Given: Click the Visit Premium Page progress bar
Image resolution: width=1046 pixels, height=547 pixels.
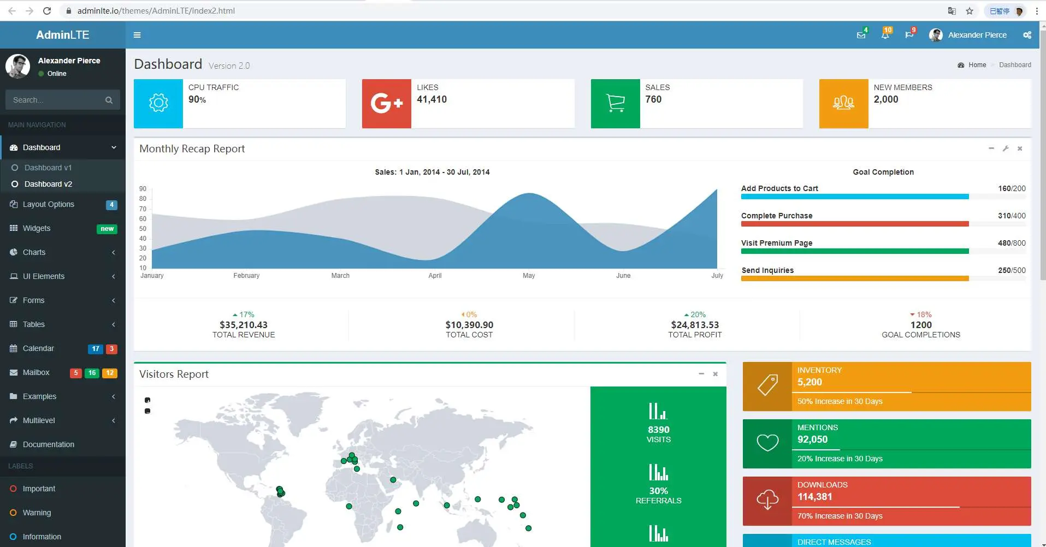Looking at the screenshot, I should point(883,251).
